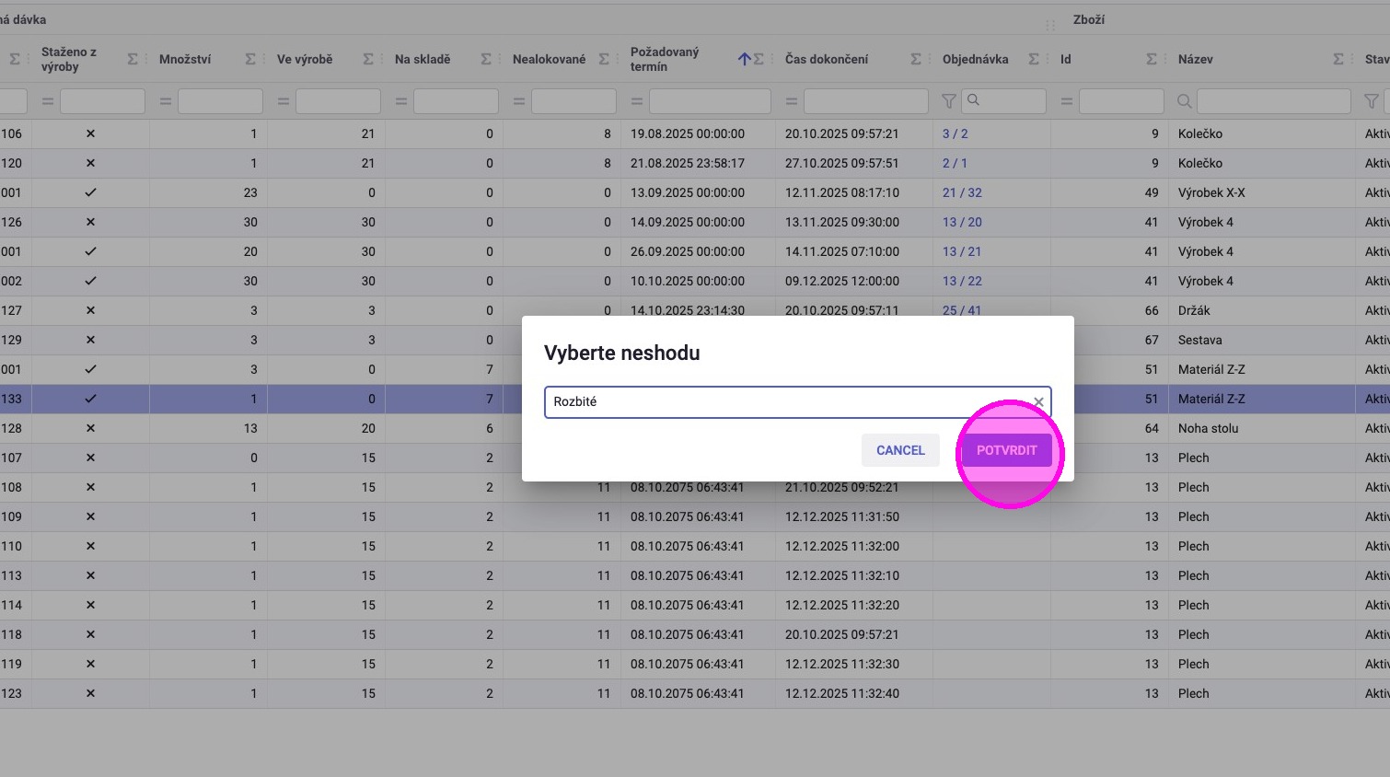The width and height of the screenshot is (1390, 777).
Task: Focus the Požadovaný termín filter input
Action: (710, 101)
